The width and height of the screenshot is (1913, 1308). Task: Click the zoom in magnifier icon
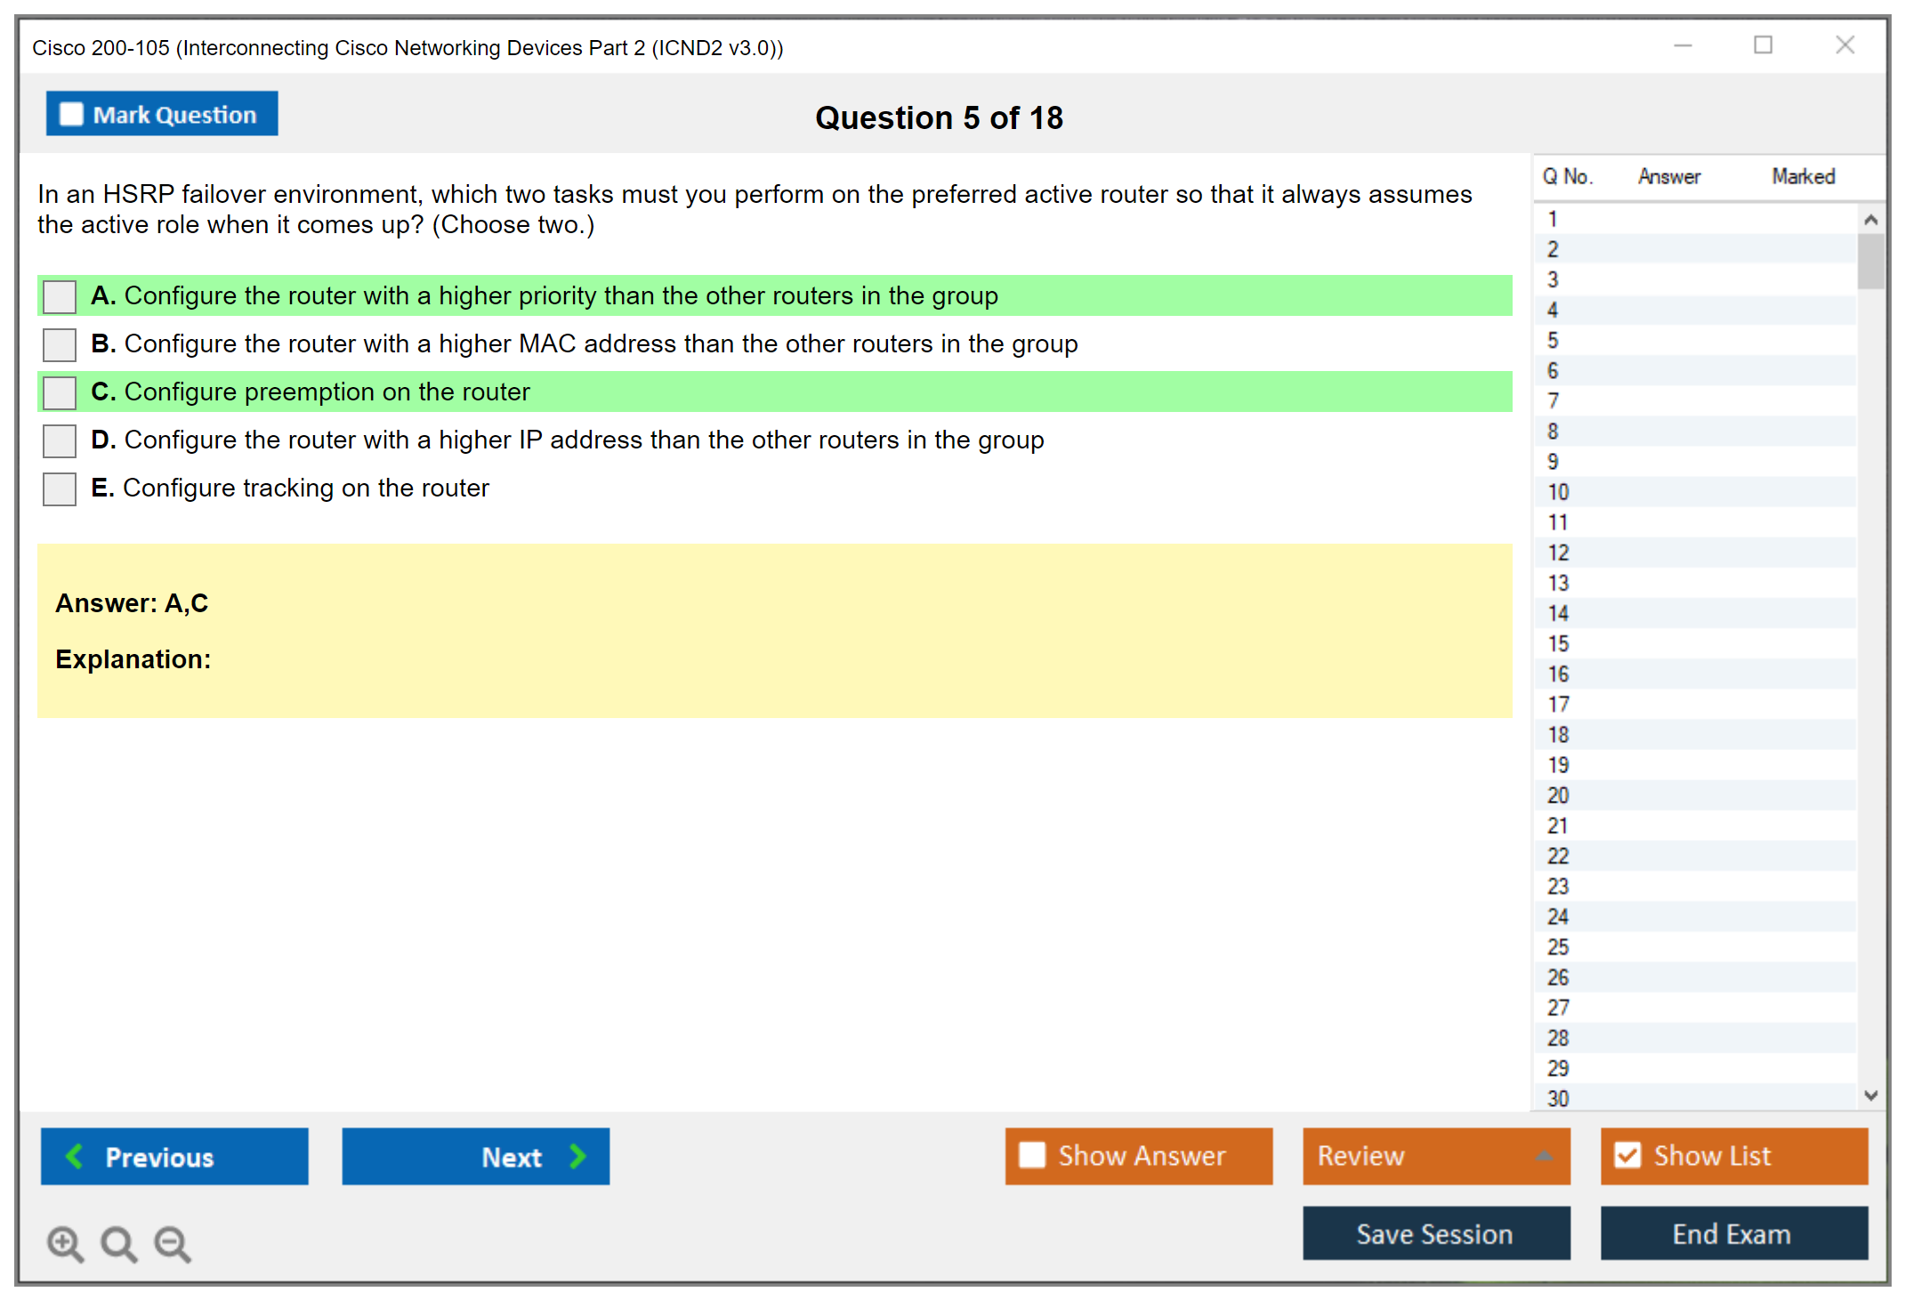coord(65,1243)
